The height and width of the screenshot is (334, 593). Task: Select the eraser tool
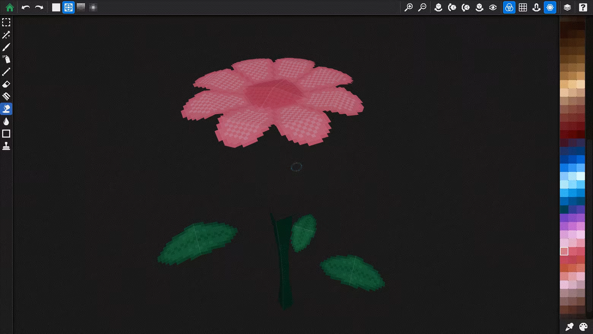pyautogui.click(x=6, y=84)
